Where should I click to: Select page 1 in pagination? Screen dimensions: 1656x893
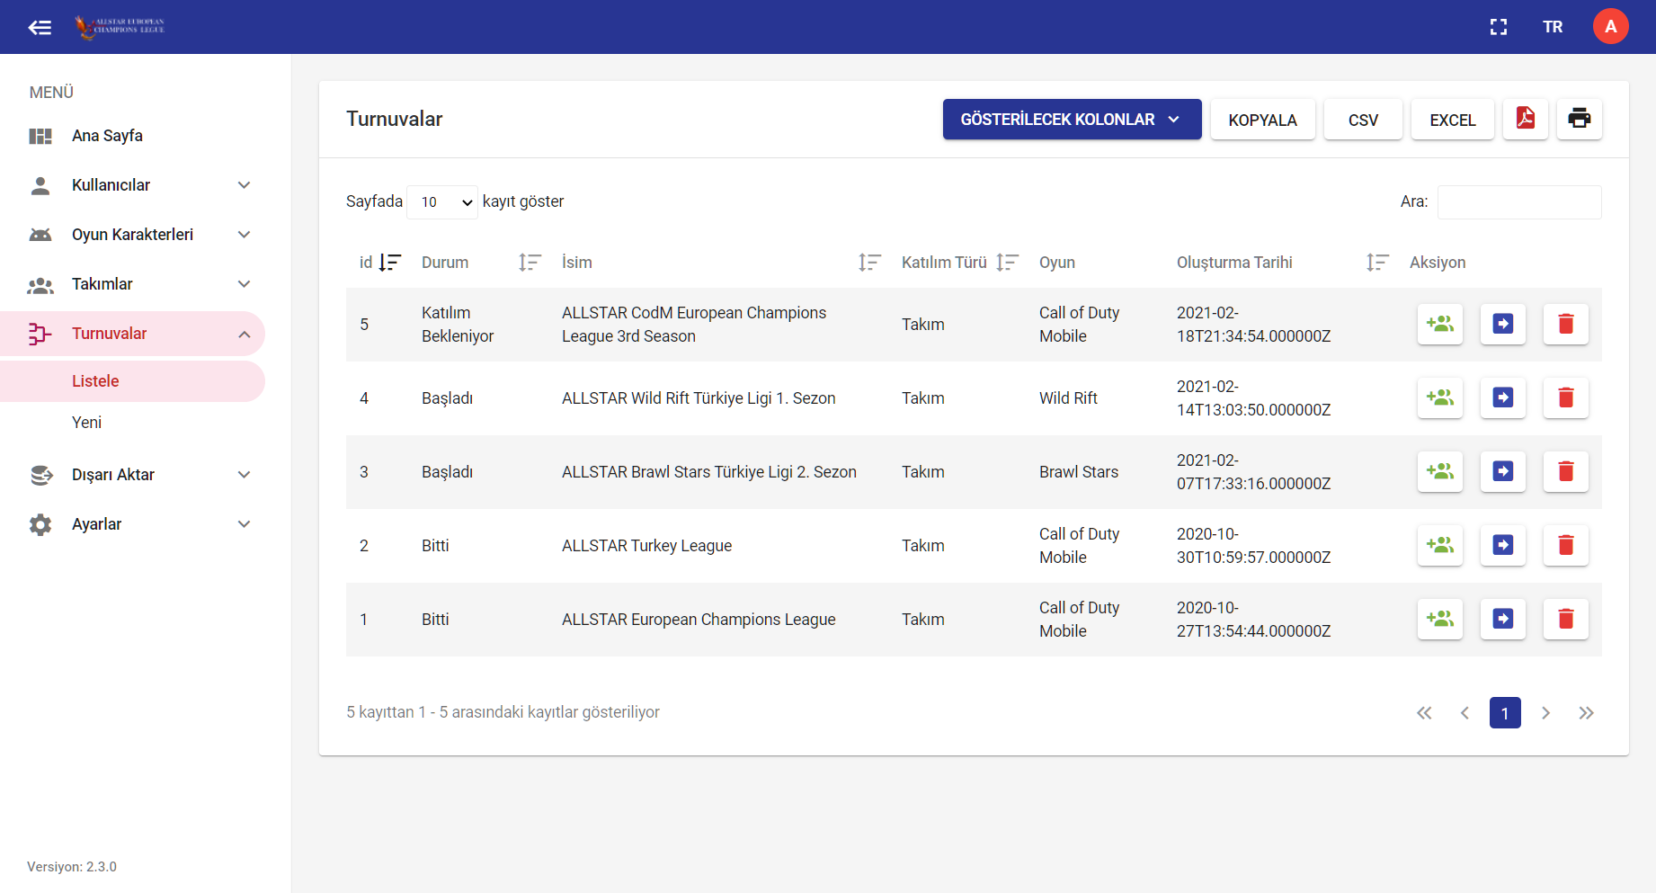tap(1505, 713)
